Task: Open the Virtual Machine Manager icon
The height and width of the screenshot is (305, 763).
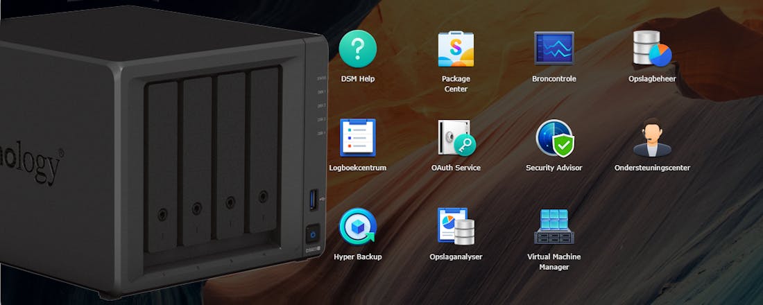Action: coord(554,226)
